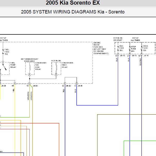
Task: Click the BLU label below JB-12
Action: click(117, 60)
